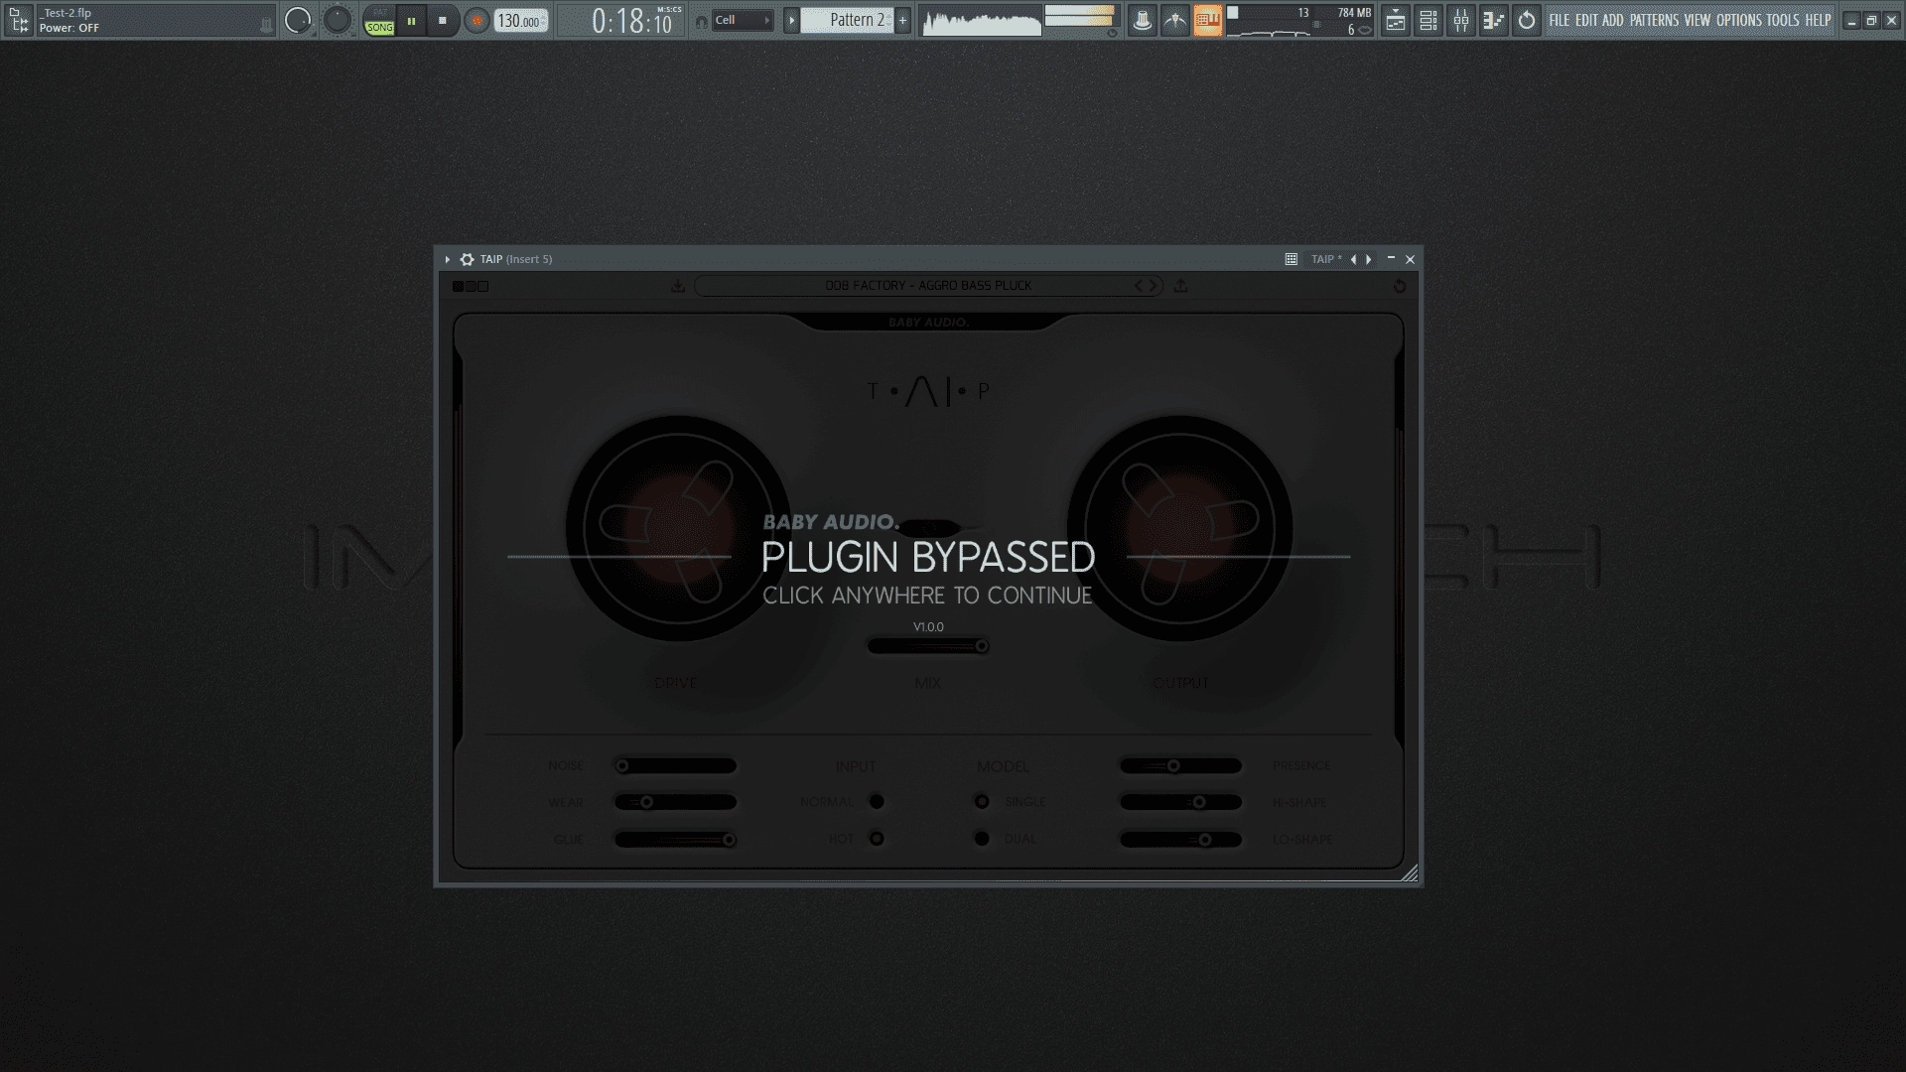Screen dimensions: 1906x1072
Task: Open the EDIT menu
Action: (x=1586, y=20)
